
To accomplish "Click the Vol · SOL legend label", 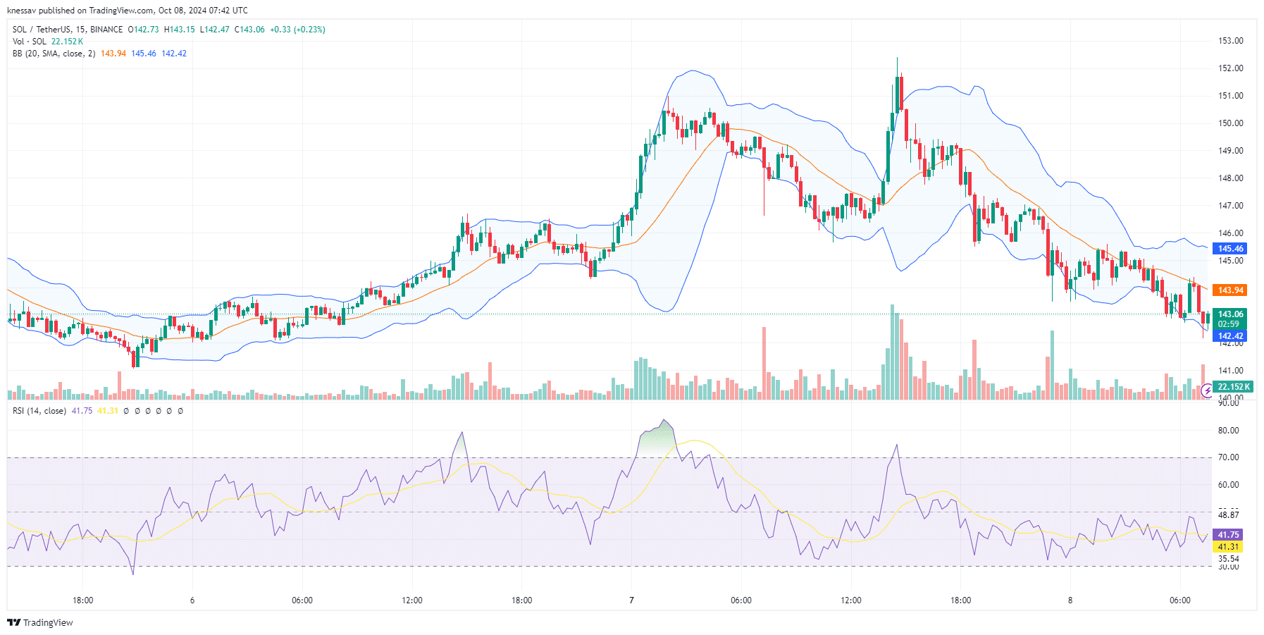I will point(30,42).
